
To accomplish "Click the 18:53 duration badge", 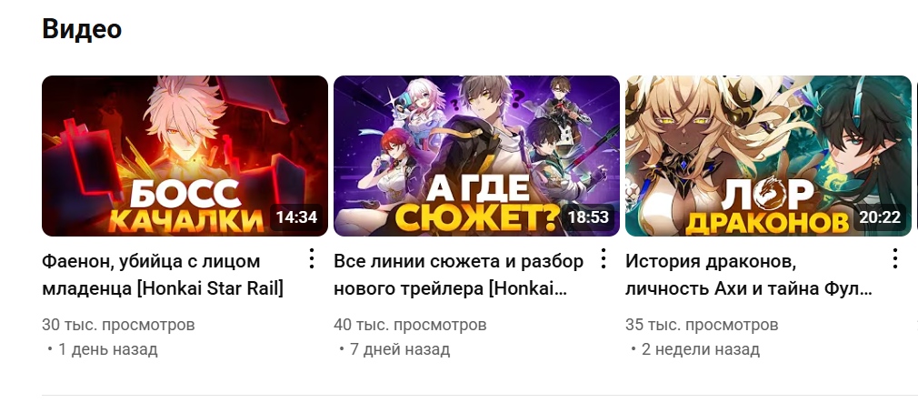I will pyautogui.click(x=588, y=217).
